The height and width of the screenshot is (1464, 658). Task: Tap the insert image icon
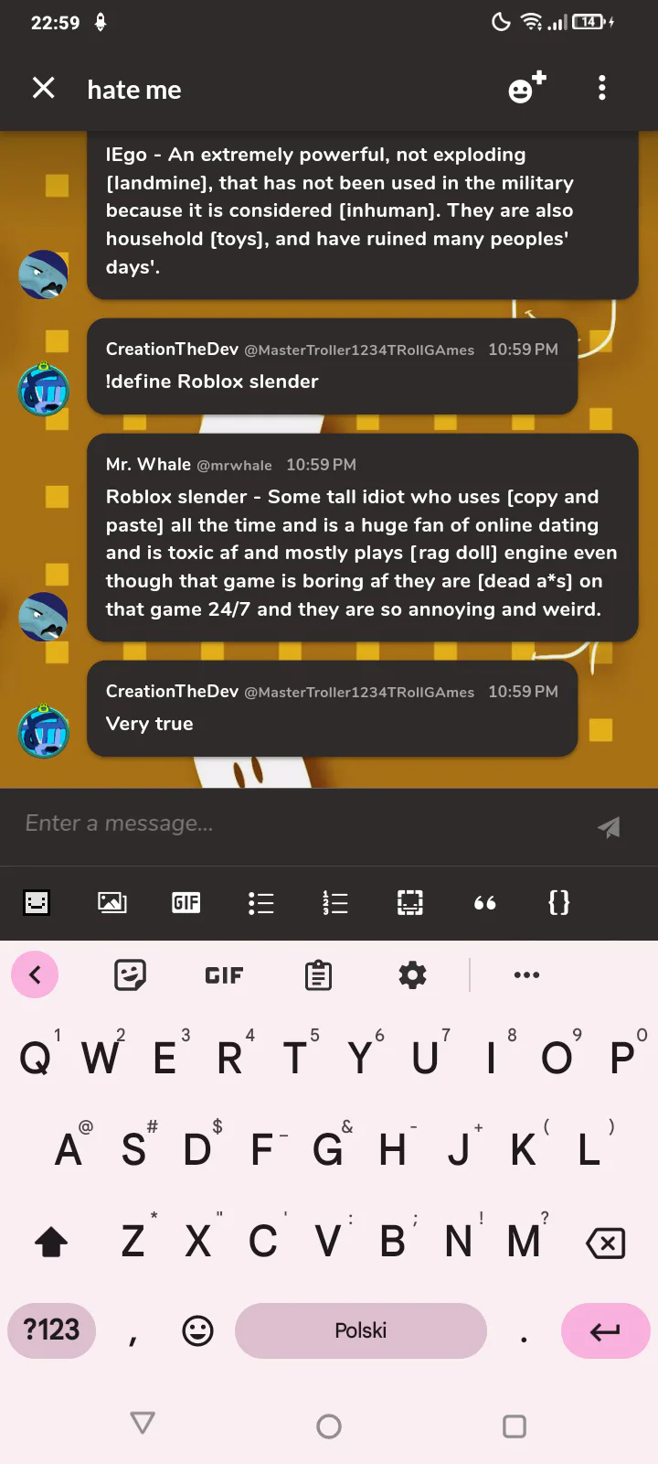(x=111, y=903)
